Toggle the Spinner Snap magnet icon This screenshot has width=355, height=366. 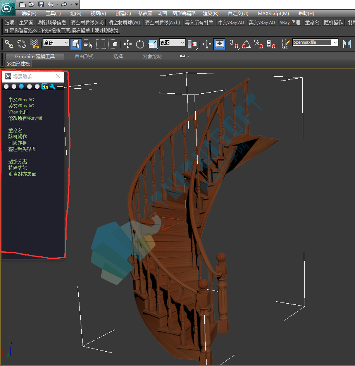pos(271,44)
